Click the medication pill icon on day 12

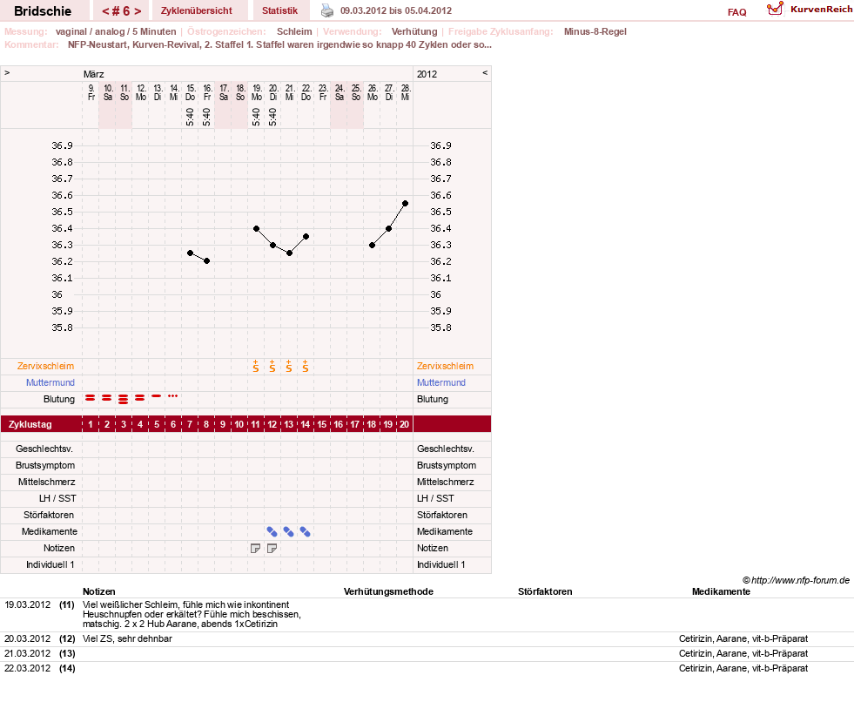point(272,532)
